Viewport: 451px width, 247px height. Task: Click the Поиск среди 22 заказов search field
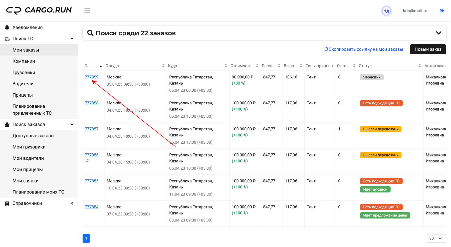[264, 33]
